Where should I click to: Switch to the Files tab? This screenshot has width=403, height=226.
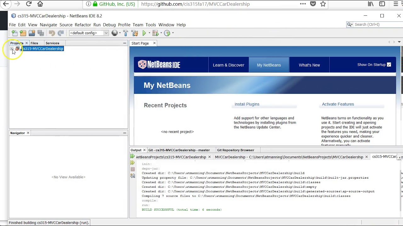34,43
